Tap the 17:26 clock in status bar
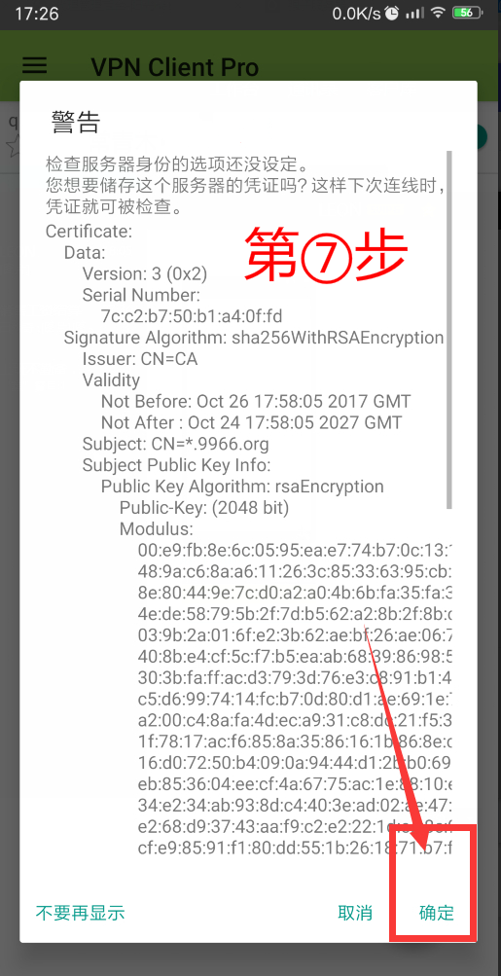Image resolution: width=501 pixels, height=976 pixels. tap(35, 13)
